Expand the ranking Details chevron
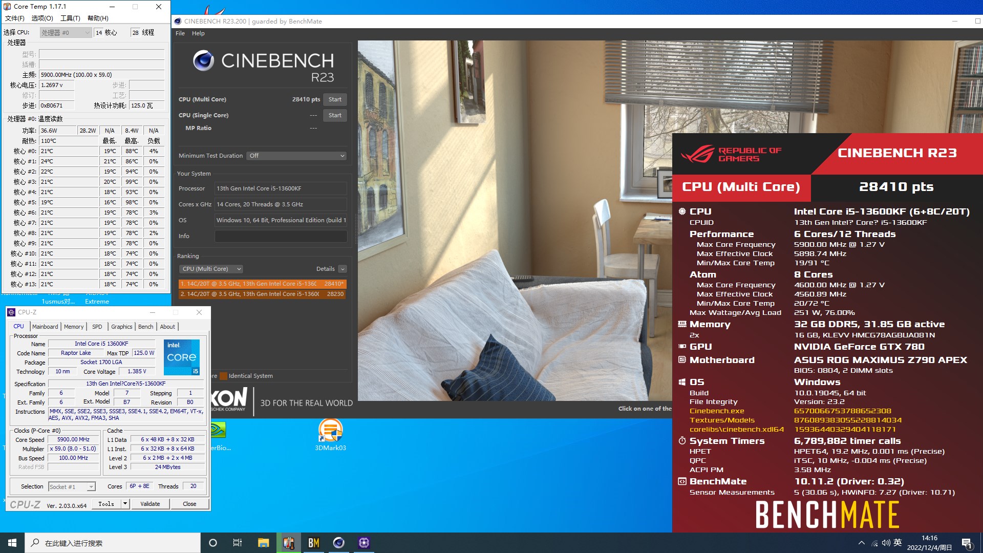The image size is (983, 553). pos(343,269)
